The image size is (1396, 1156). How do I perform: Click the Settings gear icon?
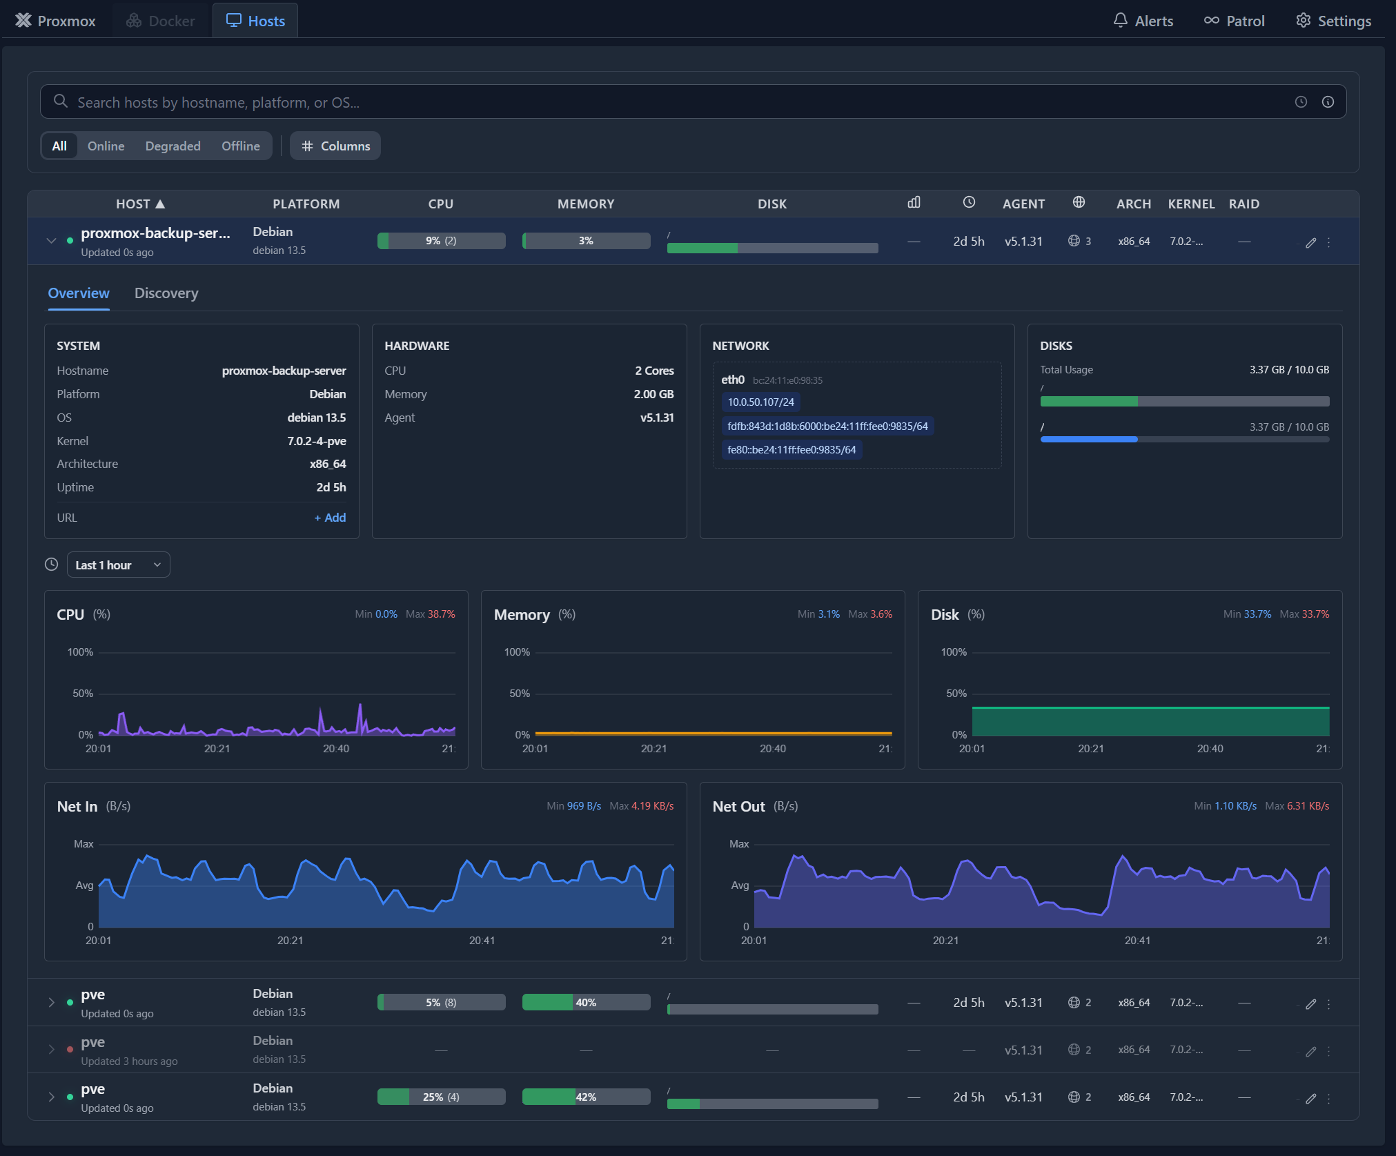point(1303,20)
